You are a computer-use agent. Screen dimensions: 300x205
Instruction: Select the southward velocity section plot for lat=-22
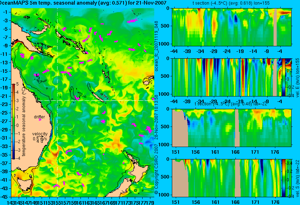tap(232, 178)
